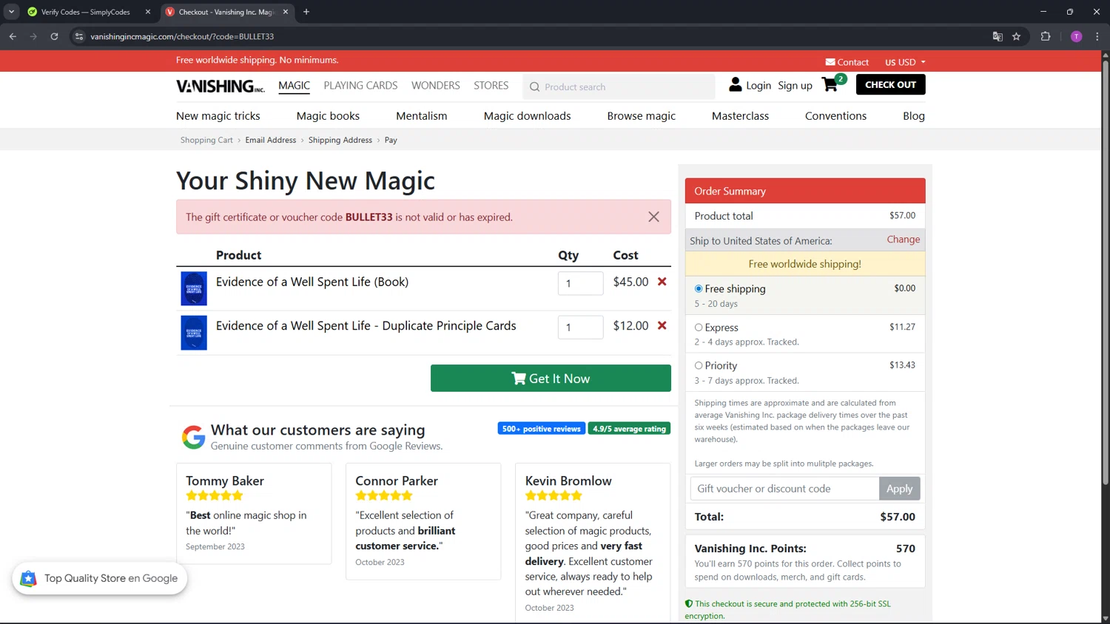The image size is (1110, 624).
Task: Reload the checkout page
Action: pos(54,36)
